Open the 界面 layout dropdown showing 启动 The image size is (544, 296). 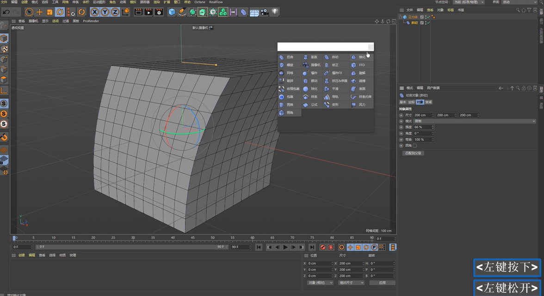(519, 2)
